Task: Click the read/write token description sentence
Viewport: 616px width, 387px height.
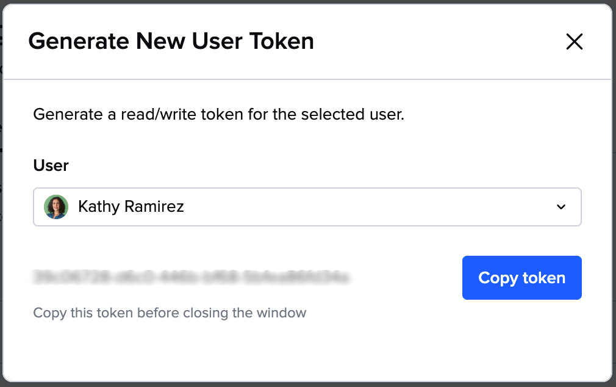Action: click(219, 114)
